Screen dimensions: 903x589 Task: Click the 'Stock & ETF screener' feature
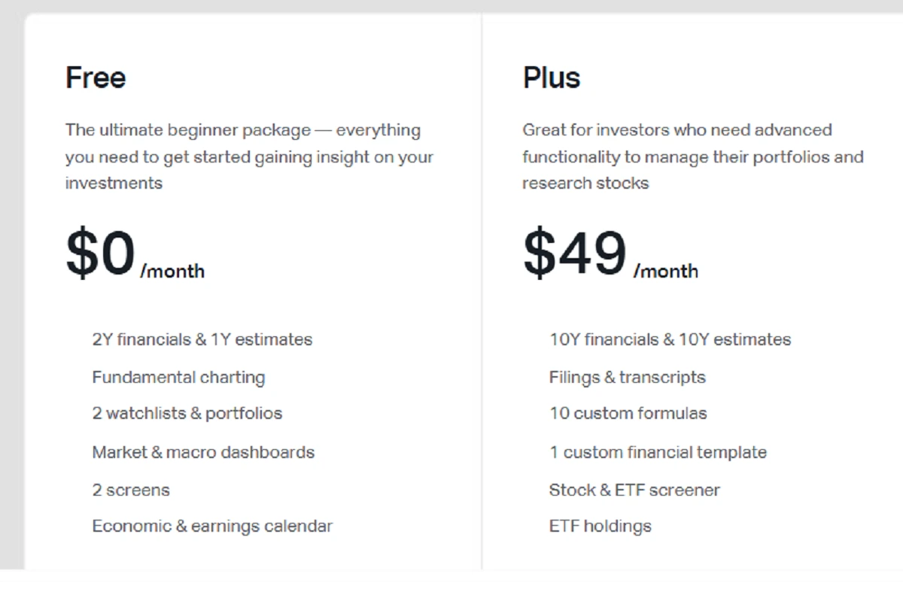tap(634, 490)
